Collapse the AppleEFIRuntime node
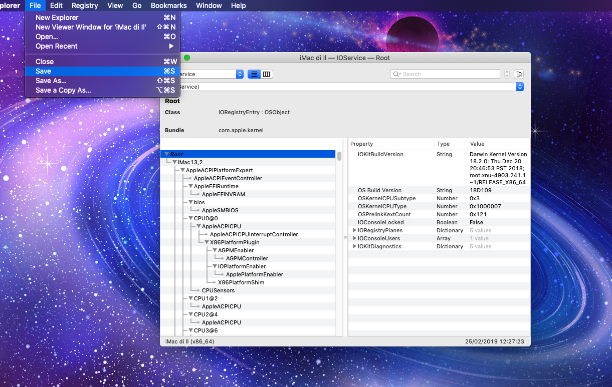The image size is (612, 387). (191, 186)
